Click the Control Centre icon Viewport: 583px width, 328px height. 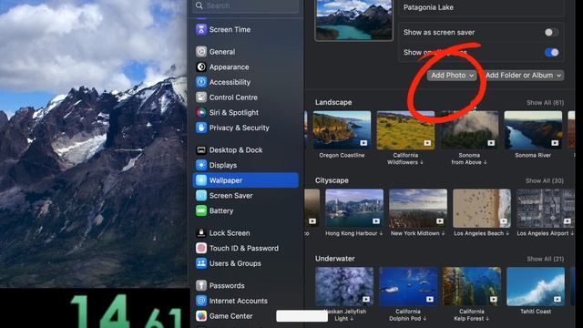click(x=201, y=97)
